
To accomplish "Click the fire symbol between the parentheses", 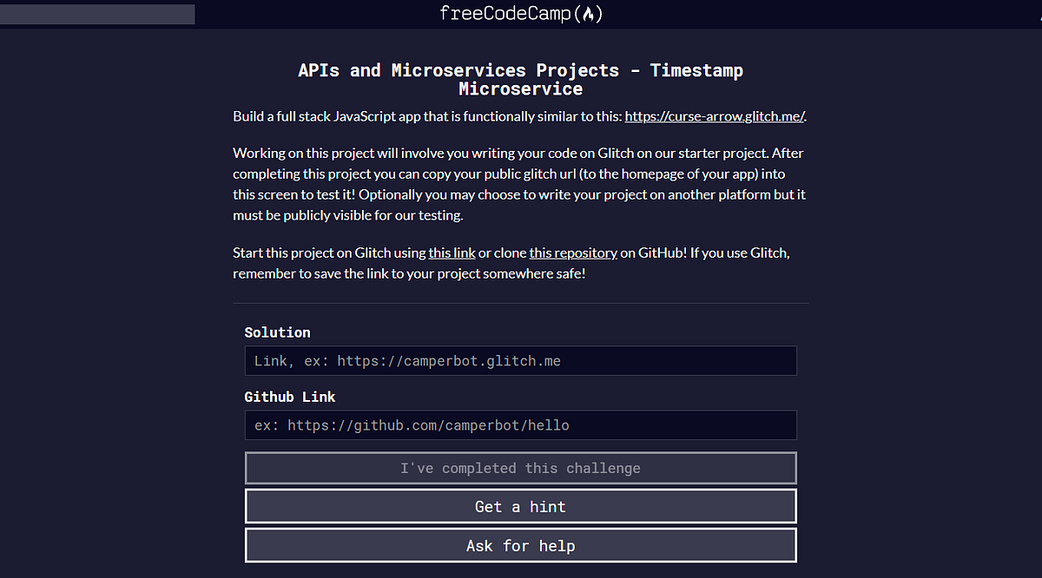I will click(589, 14).
